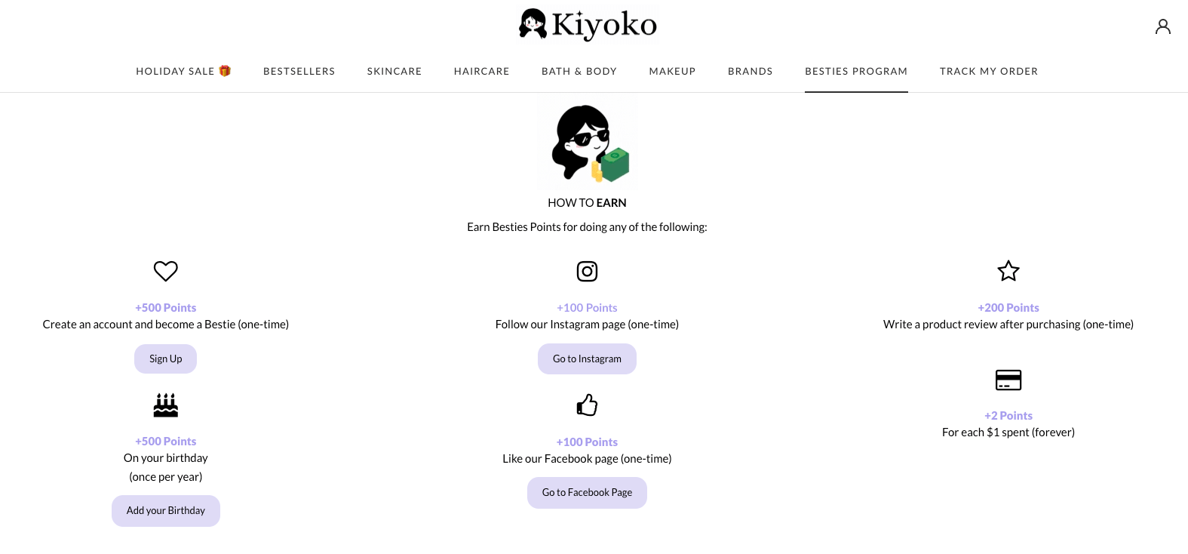Viewport: 1188px width, 554px height.
Task: Open Track My Order
Action: pos(989,71)
